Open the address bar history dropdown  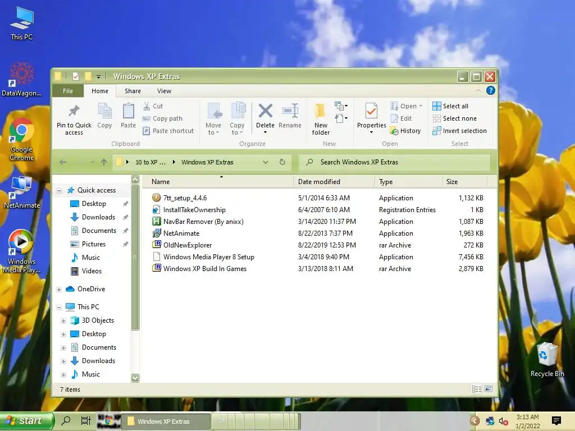(x=266, y=162)
